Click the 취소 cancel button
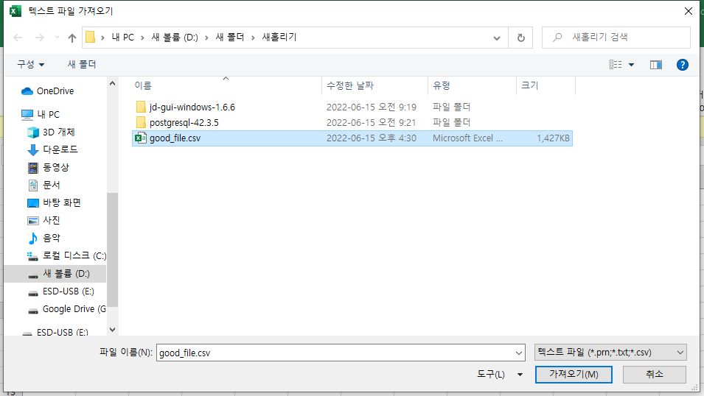The height and width of the screenshot is (396, 704). tap(654, 374)
